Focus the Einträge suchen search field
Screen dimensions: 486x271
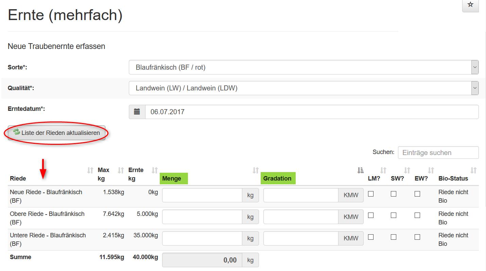click(x=438, y=153)
